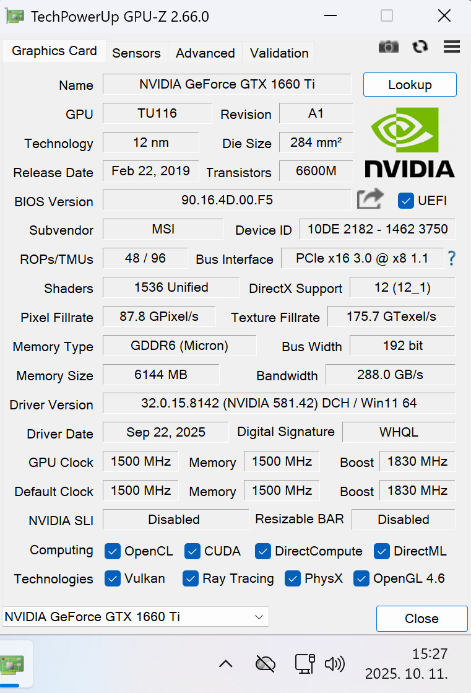Open the taskbar volume speaker icon

click(334, 664)
